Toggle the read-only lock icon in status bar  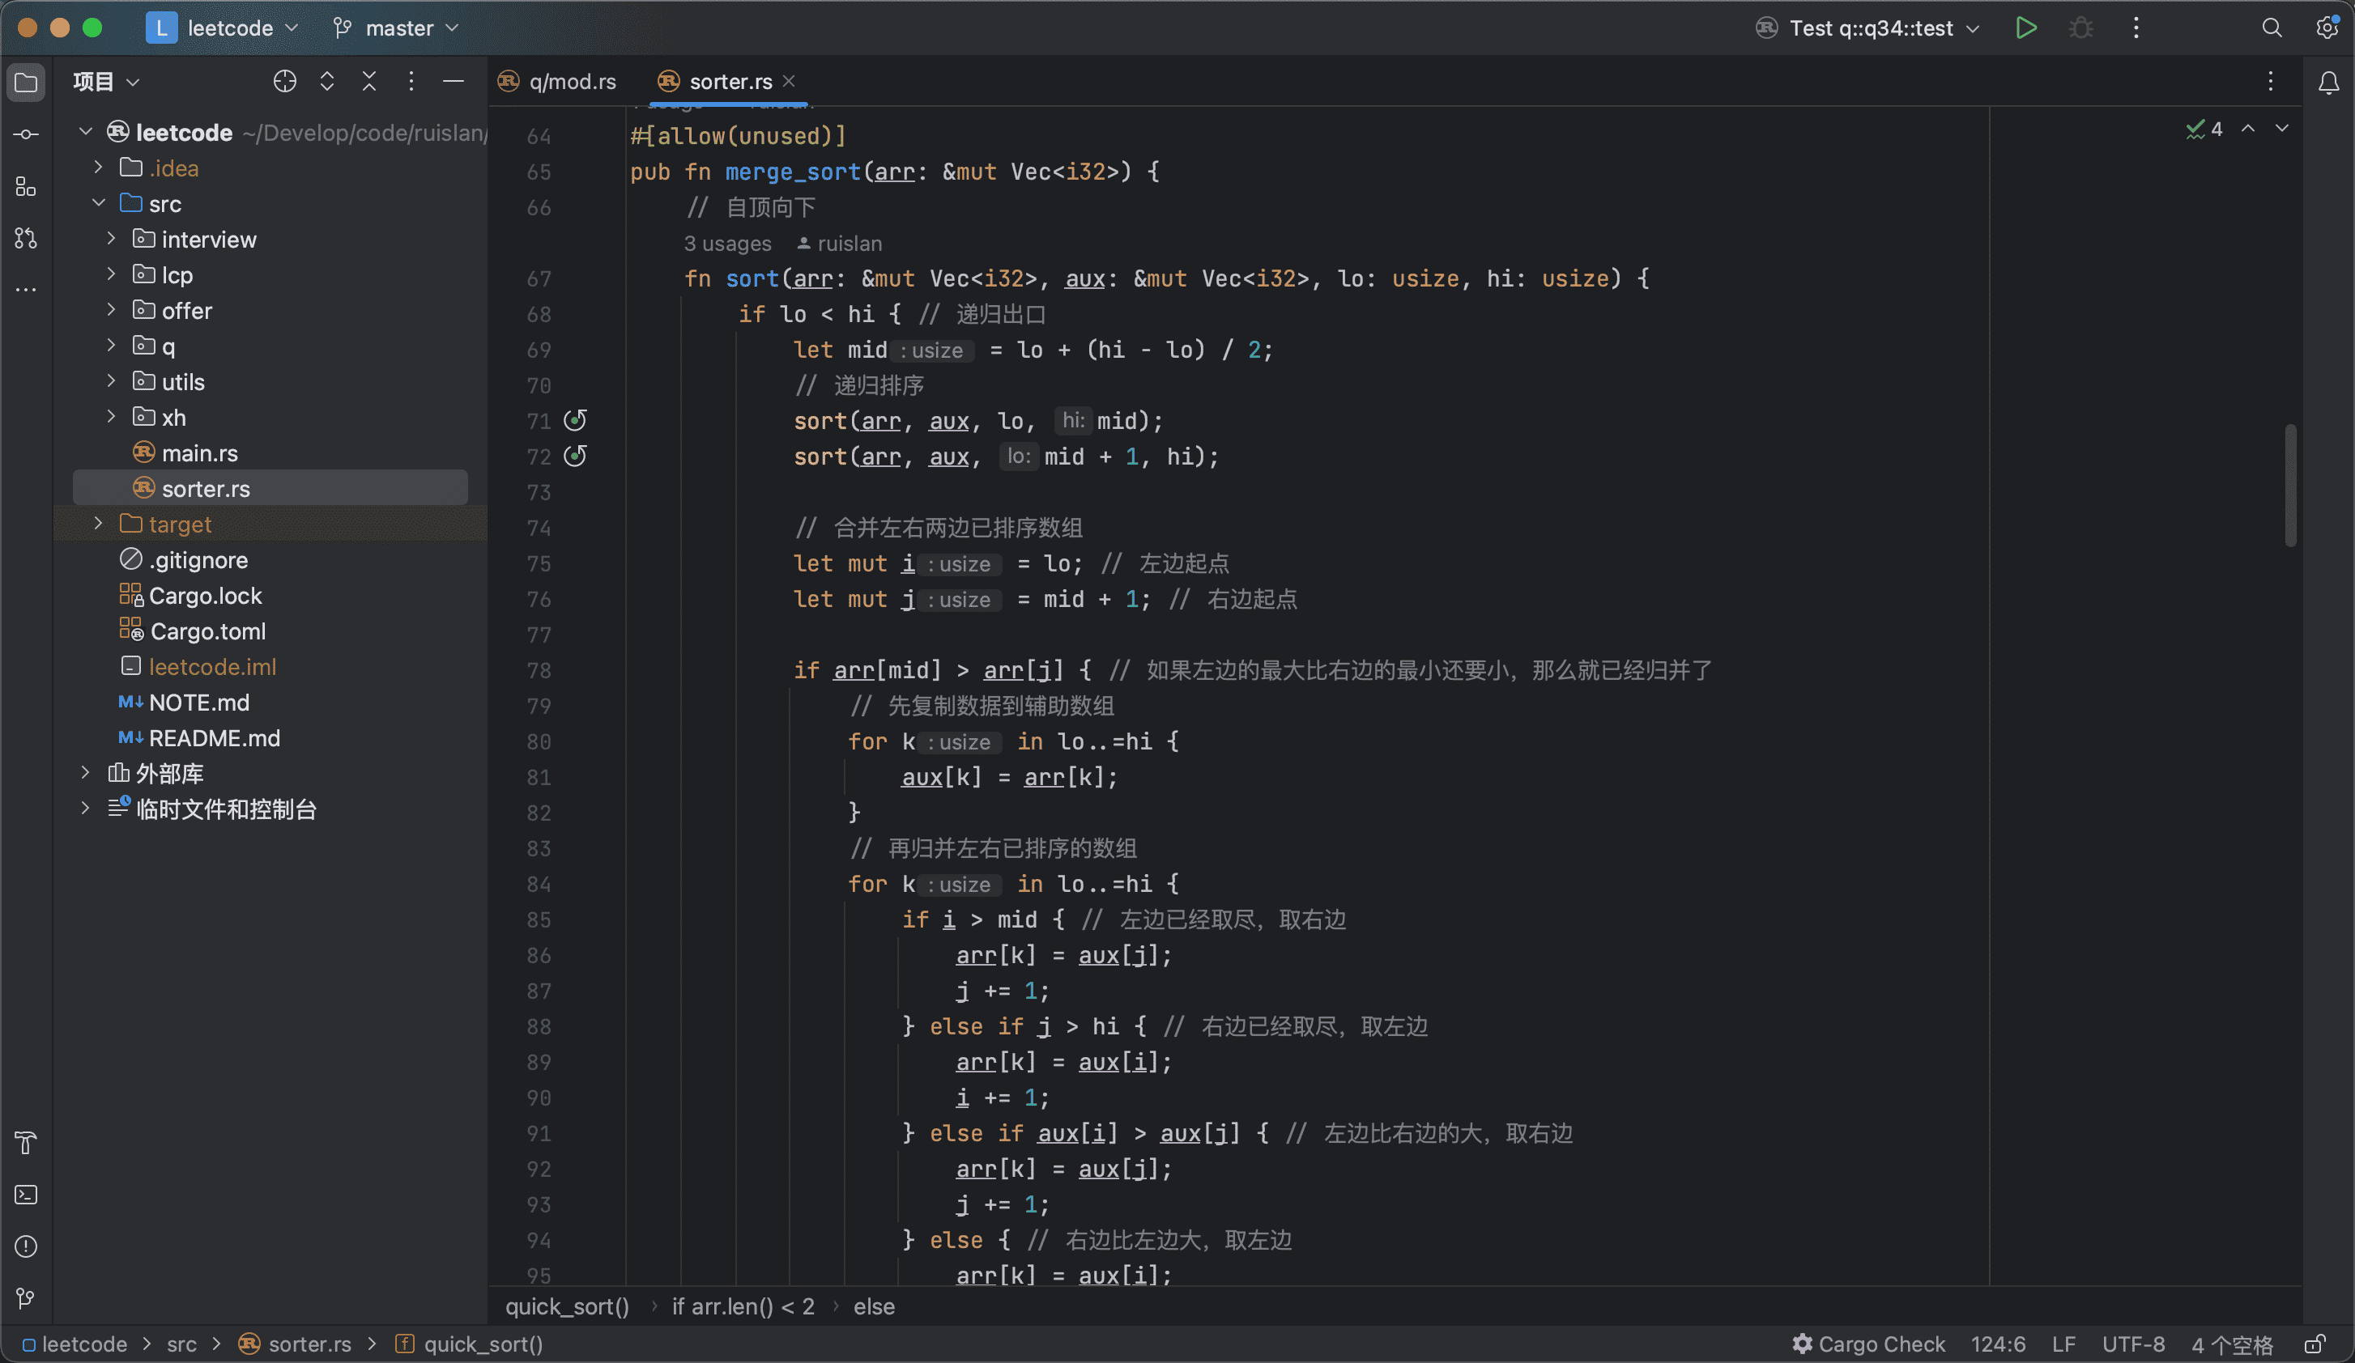(2314, 1344)
